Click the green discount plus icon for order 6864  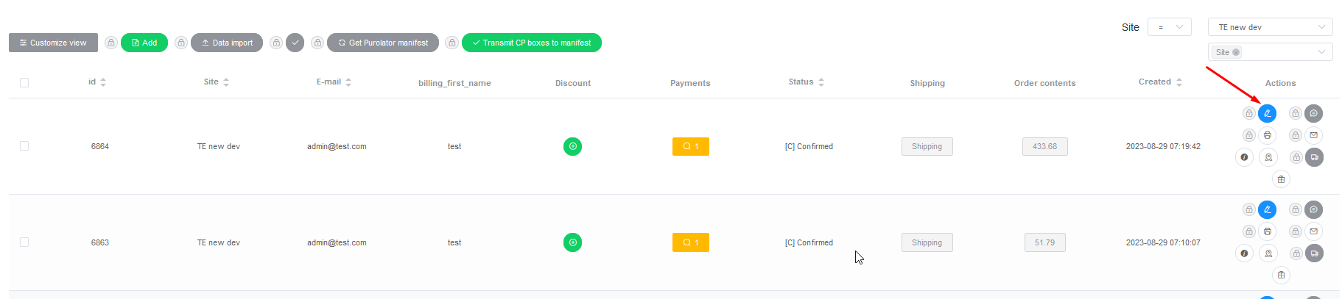coord(572,146)
